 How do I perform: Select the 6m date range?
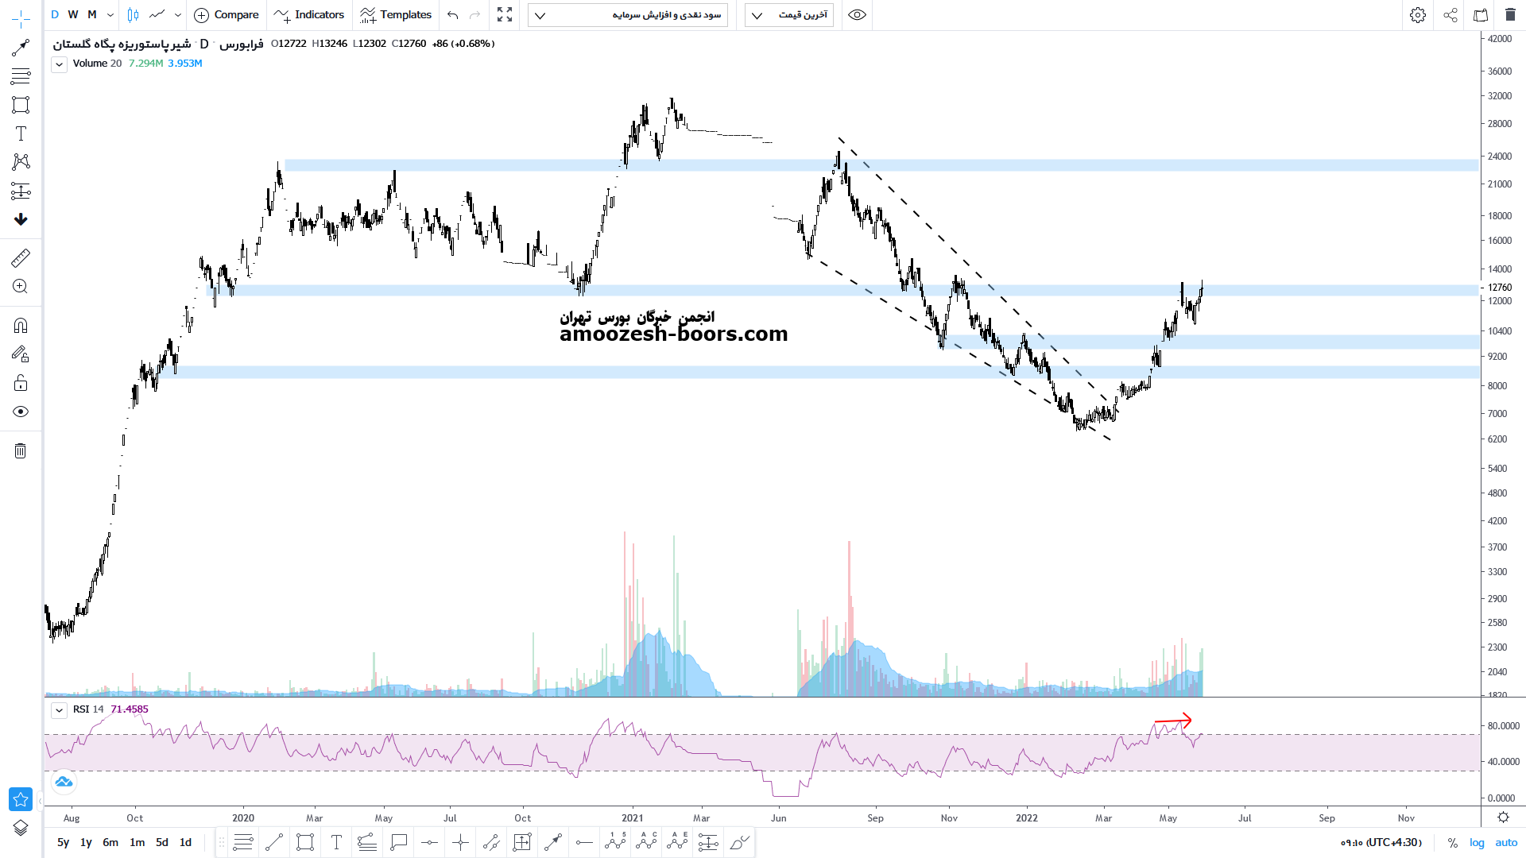110,842
